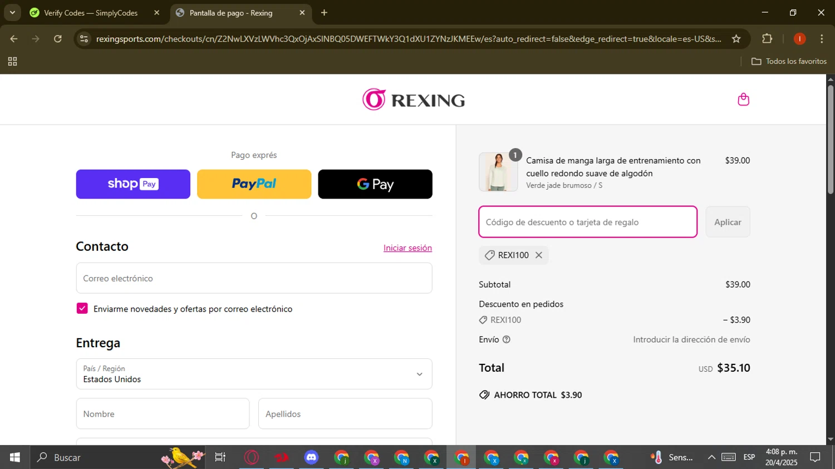This screenshot has width=835, height=469.
Task: Remove the REXI100 discount code
Action: pos(539,255)
